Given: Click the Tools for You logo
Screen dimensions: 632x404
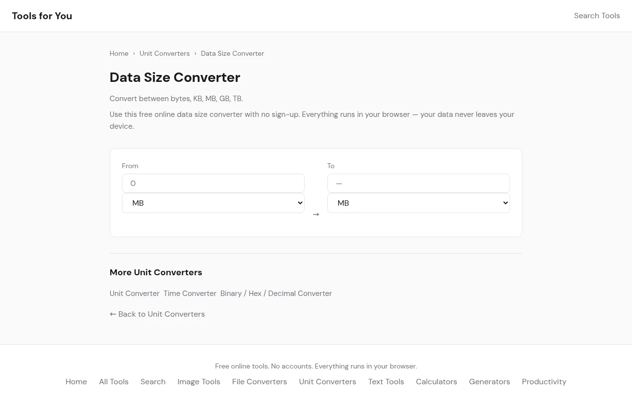Looking at the screenshot, I should click(x=42, y=16).
